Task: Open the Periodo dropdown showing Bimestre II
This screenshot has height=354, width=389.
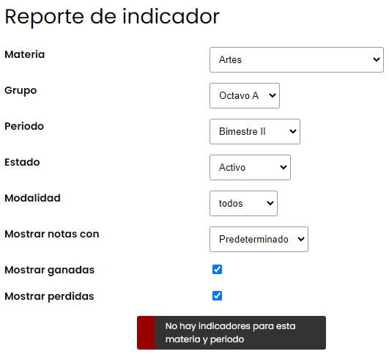Action: click(255, 132)
